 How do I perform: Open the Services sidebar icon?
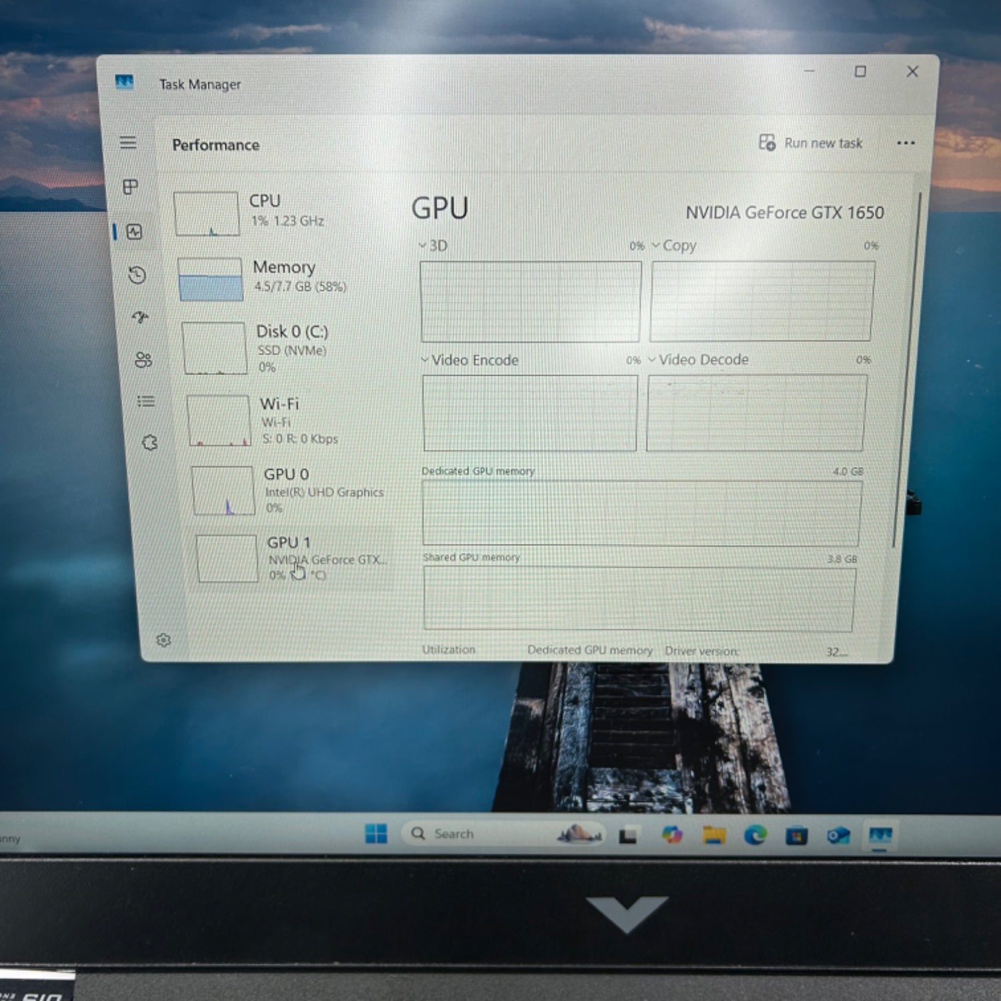tap(150, 442)
